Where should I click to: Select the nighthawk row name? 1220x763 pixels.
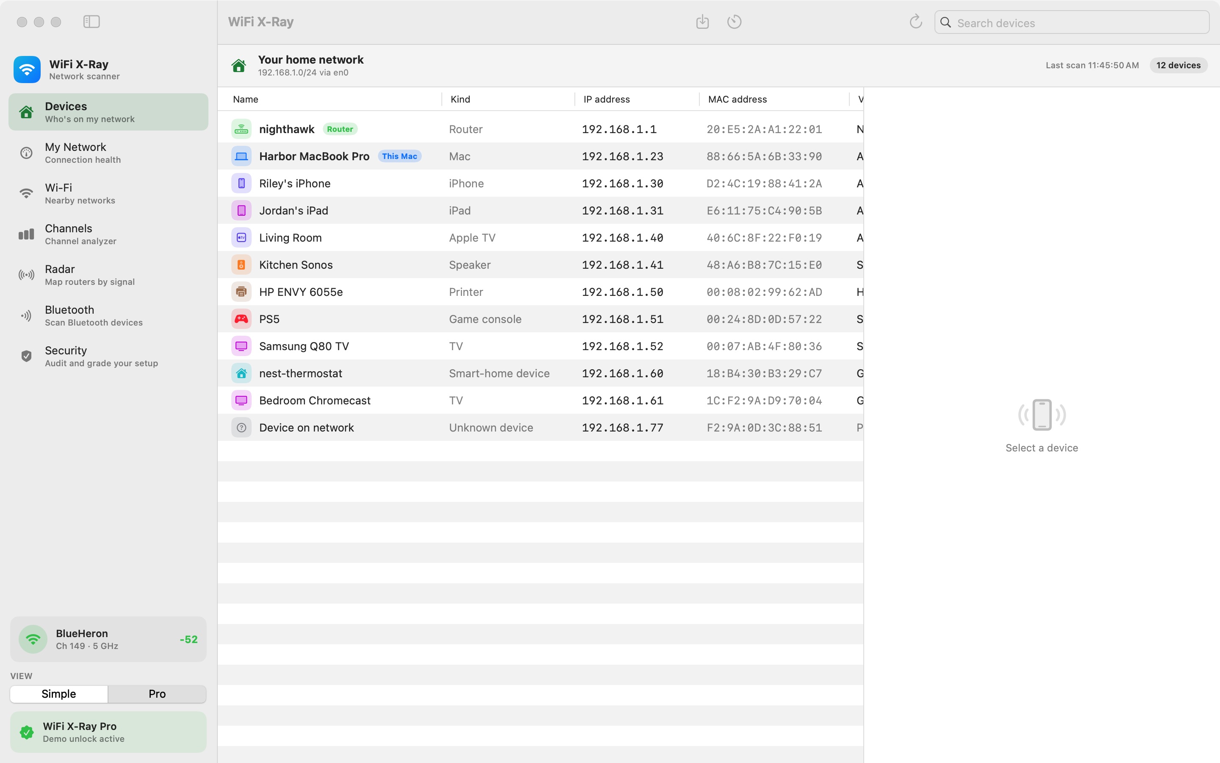[x=286, y=129]
